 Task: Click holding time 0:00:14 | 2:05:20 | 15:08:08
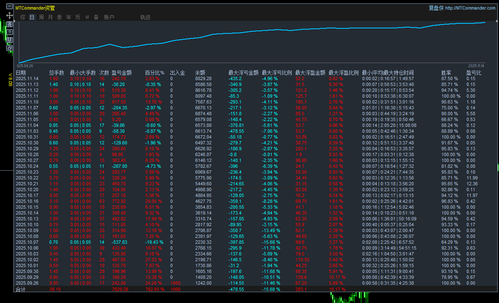(389, 125)
